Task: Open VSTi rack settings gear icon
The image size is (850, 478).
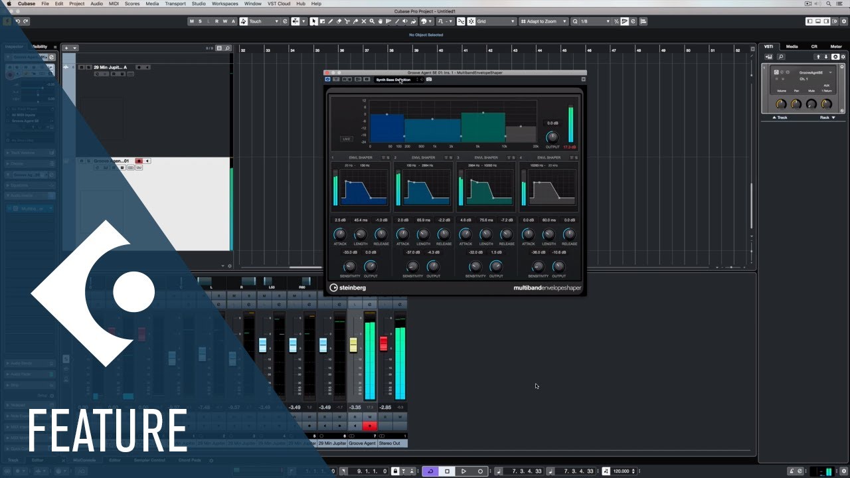Action: coord(843,57)
